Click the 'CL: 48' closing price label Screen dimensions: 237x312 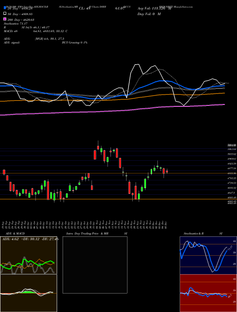click(x=85, y=9)
